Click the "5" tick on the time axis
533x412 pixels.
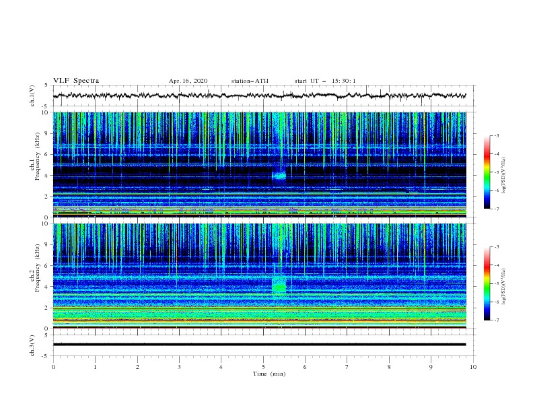pyautogui.click(x=263, y=367)
